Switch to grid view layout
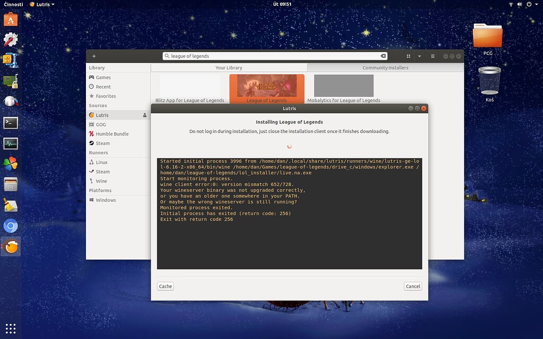This screenshot has height=339, width=543. [408, 56]
